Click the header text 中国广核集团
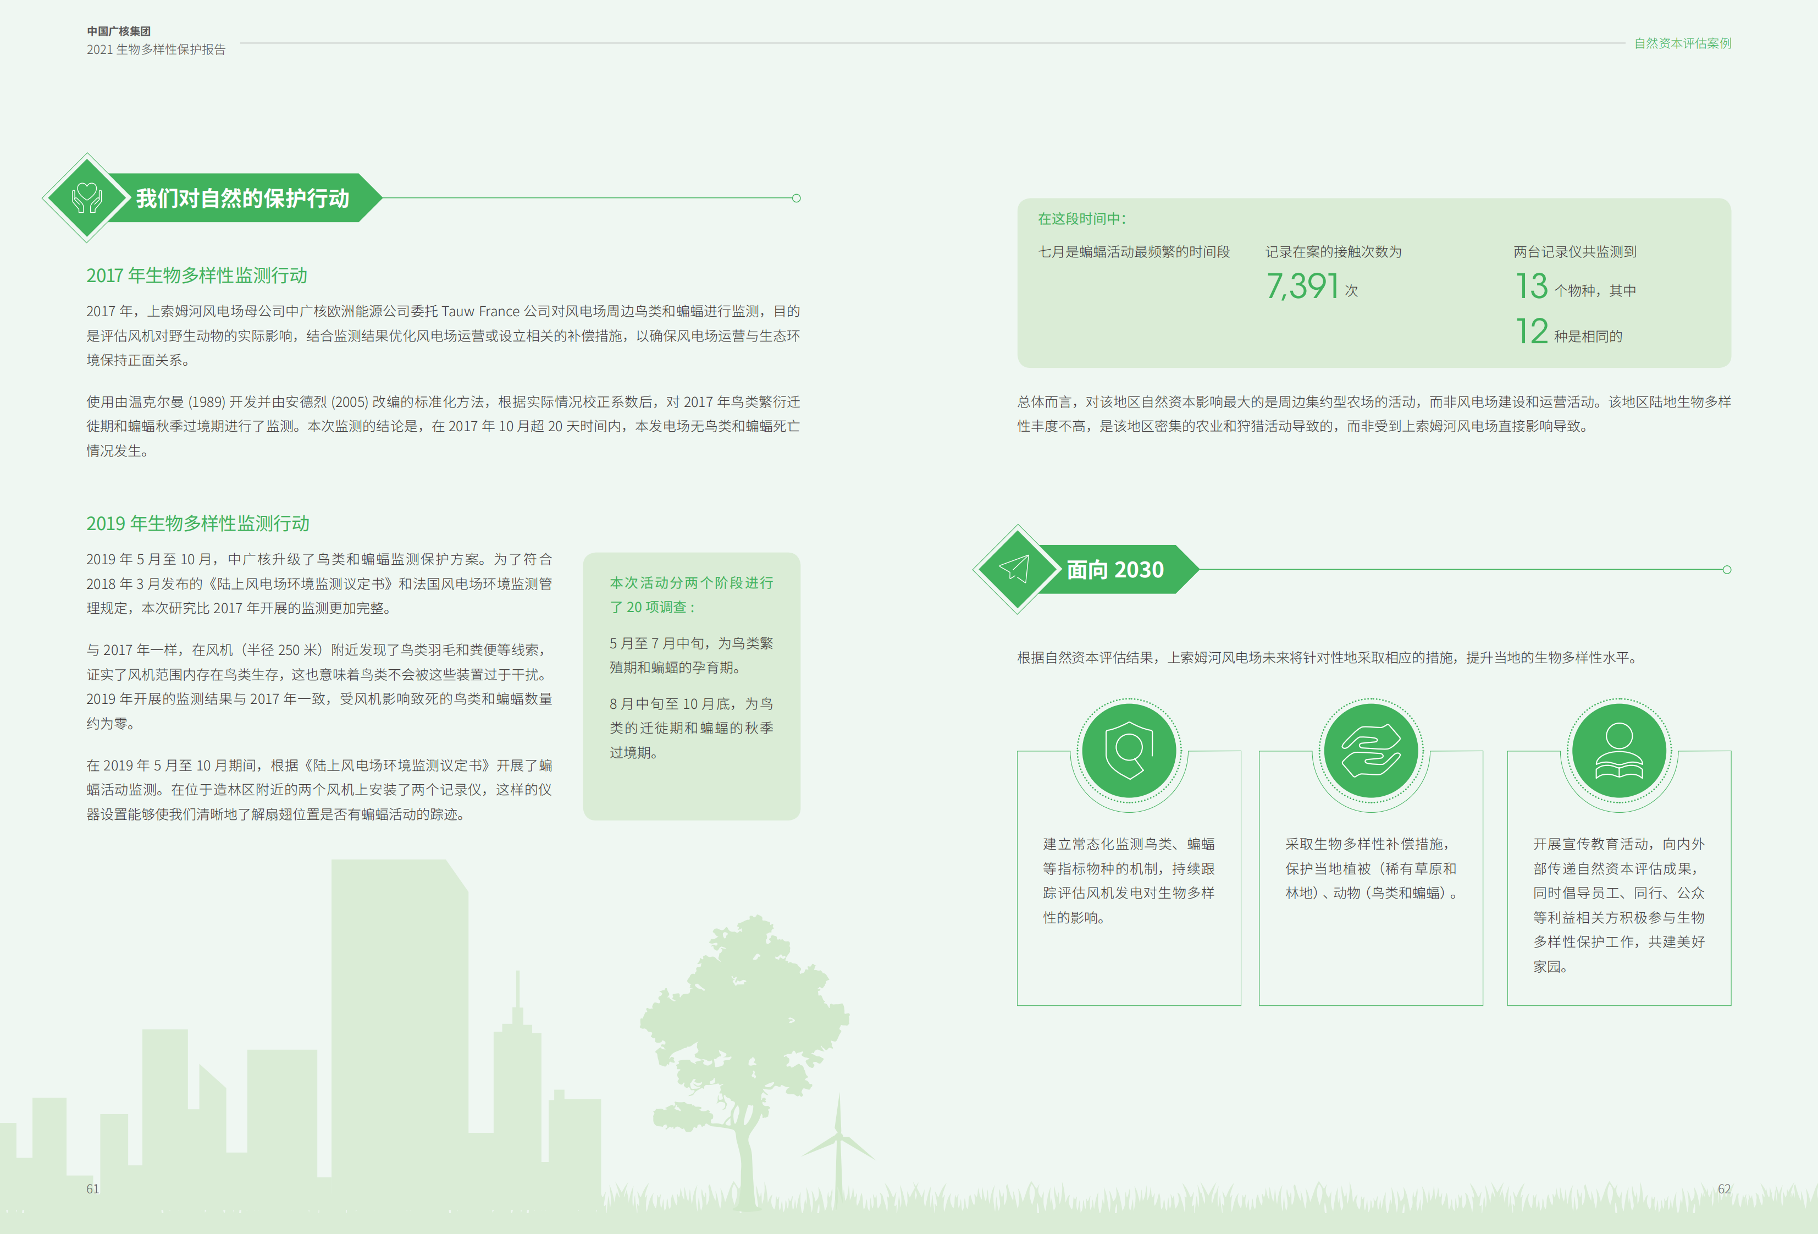The height and width of the screenshot is (1234, 1818). click(119, 31)
